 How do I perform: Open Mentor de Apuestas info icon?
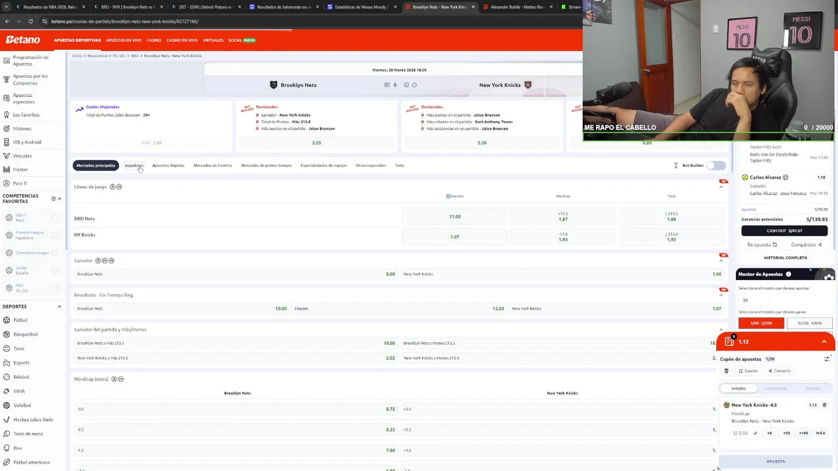(x=788, y=274)
